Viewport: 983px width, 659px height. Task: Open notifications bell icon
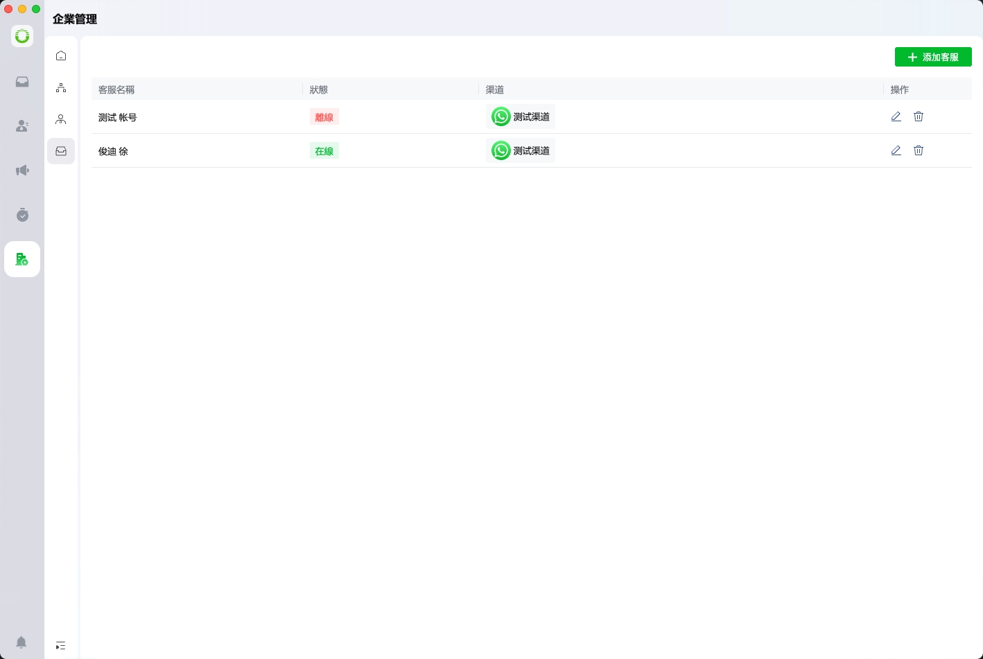point(21,642)
